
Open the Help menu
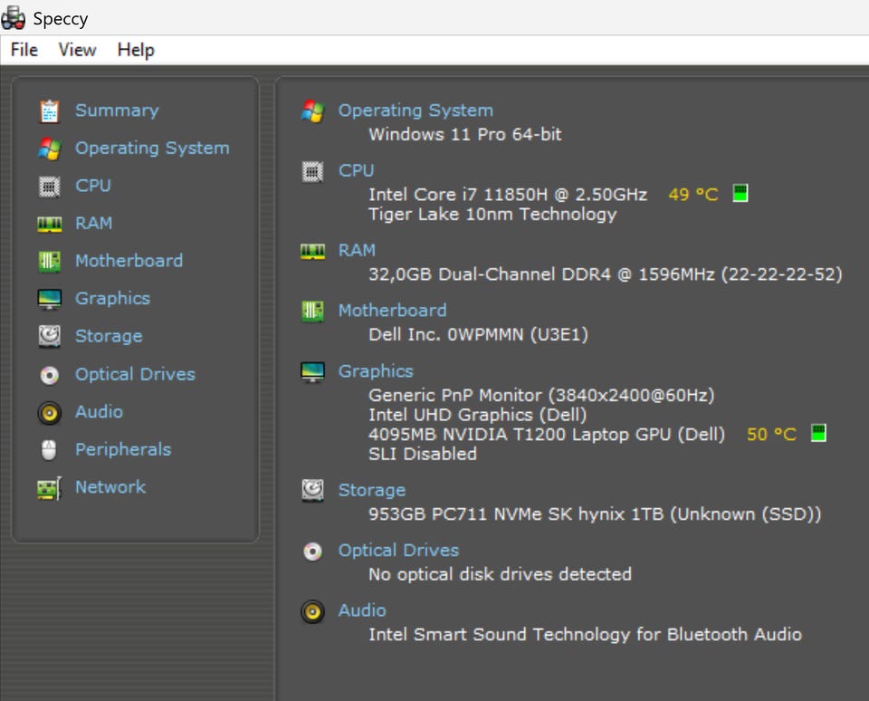coord(136,50)
